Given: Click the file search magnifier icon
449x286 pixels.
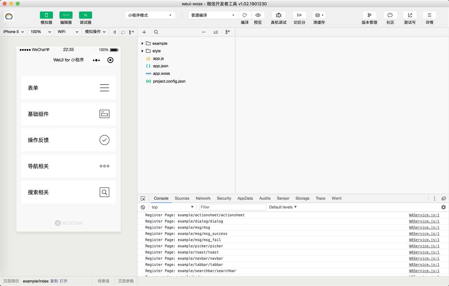Looking at the screenshot, I should coord(156,32).
